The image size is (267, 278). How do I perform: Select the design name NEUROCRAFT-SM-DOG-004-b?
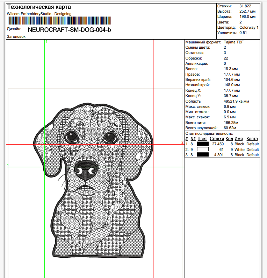point(69,30)
